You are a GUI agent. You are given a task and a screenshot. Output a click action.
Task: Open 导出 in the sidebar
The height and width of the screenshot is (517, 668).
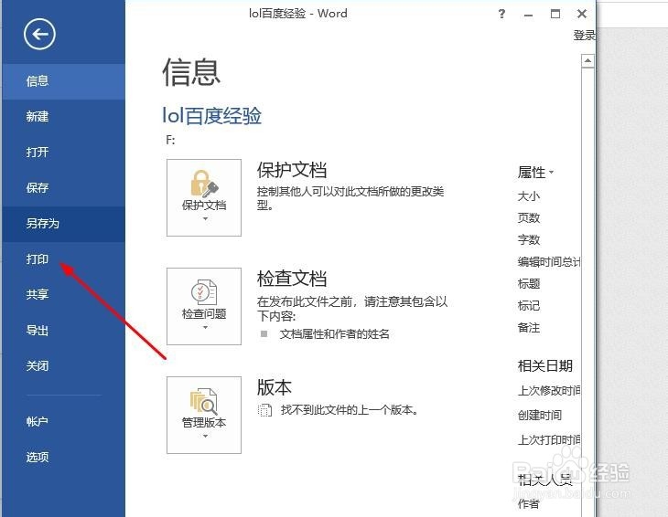pyautogui.click(x=63, y=331)
